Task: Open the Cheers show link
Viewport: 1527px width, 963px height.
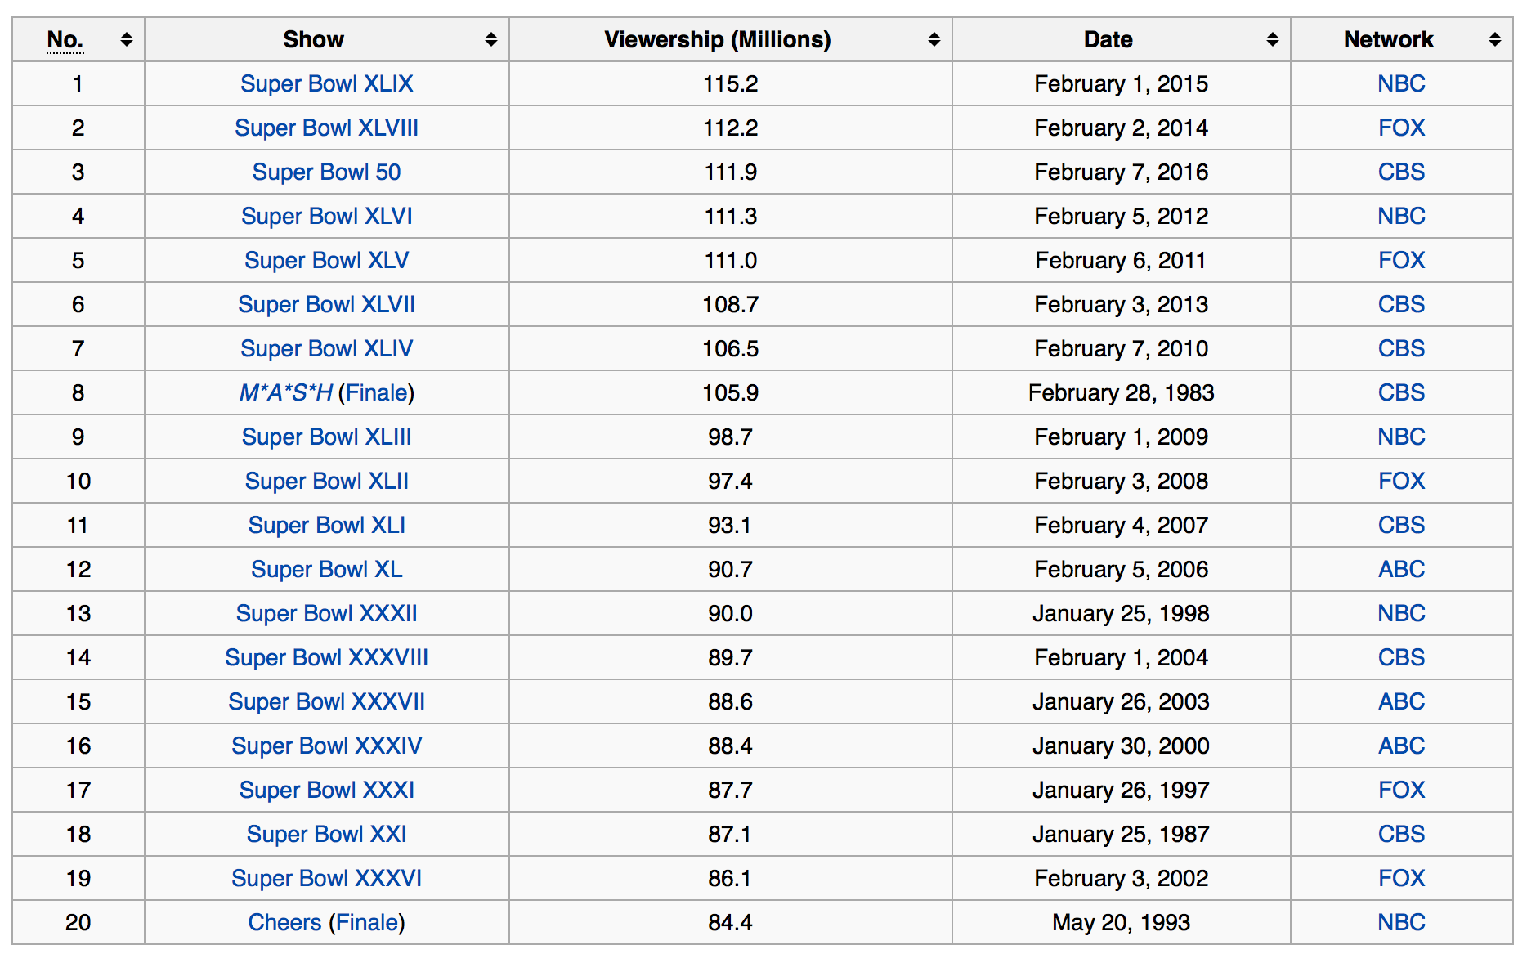Action: (x=284, y=922)
